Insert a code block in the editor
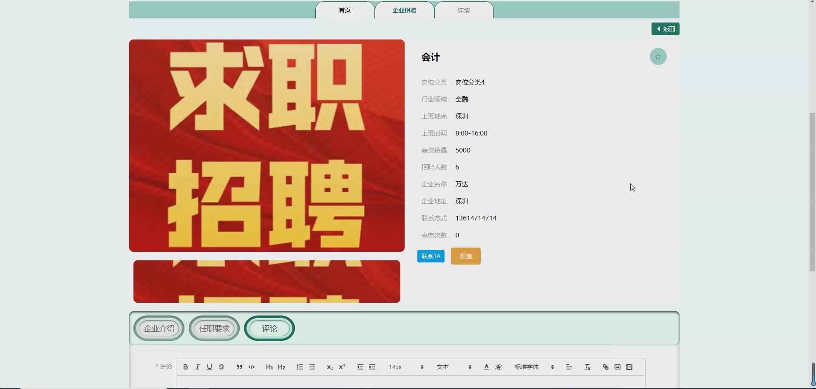Viewport: 816px width, 389px height. pos(251,367)
